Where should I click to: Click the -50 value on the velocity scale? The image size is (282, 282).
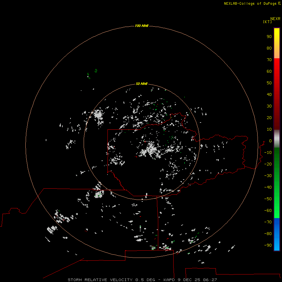(268, 199)
